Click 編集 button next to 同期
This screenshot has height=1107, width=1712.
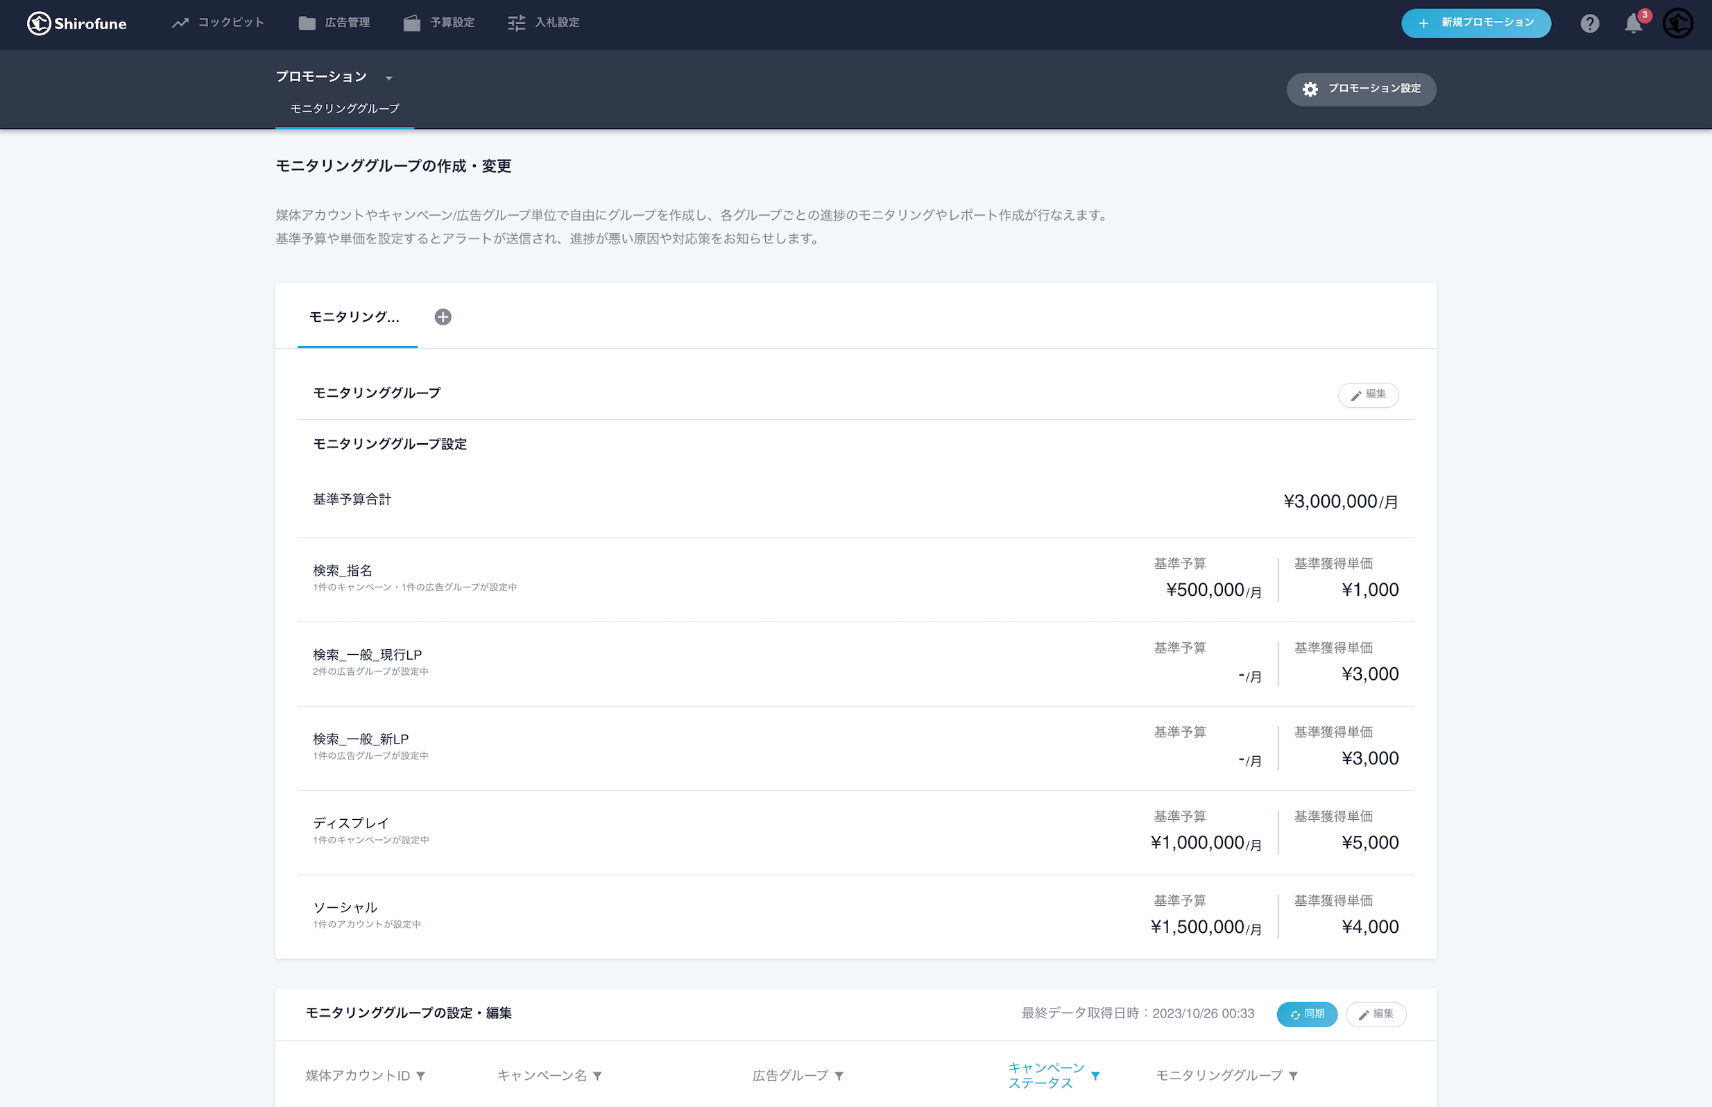click(x=1375, y=1013)
